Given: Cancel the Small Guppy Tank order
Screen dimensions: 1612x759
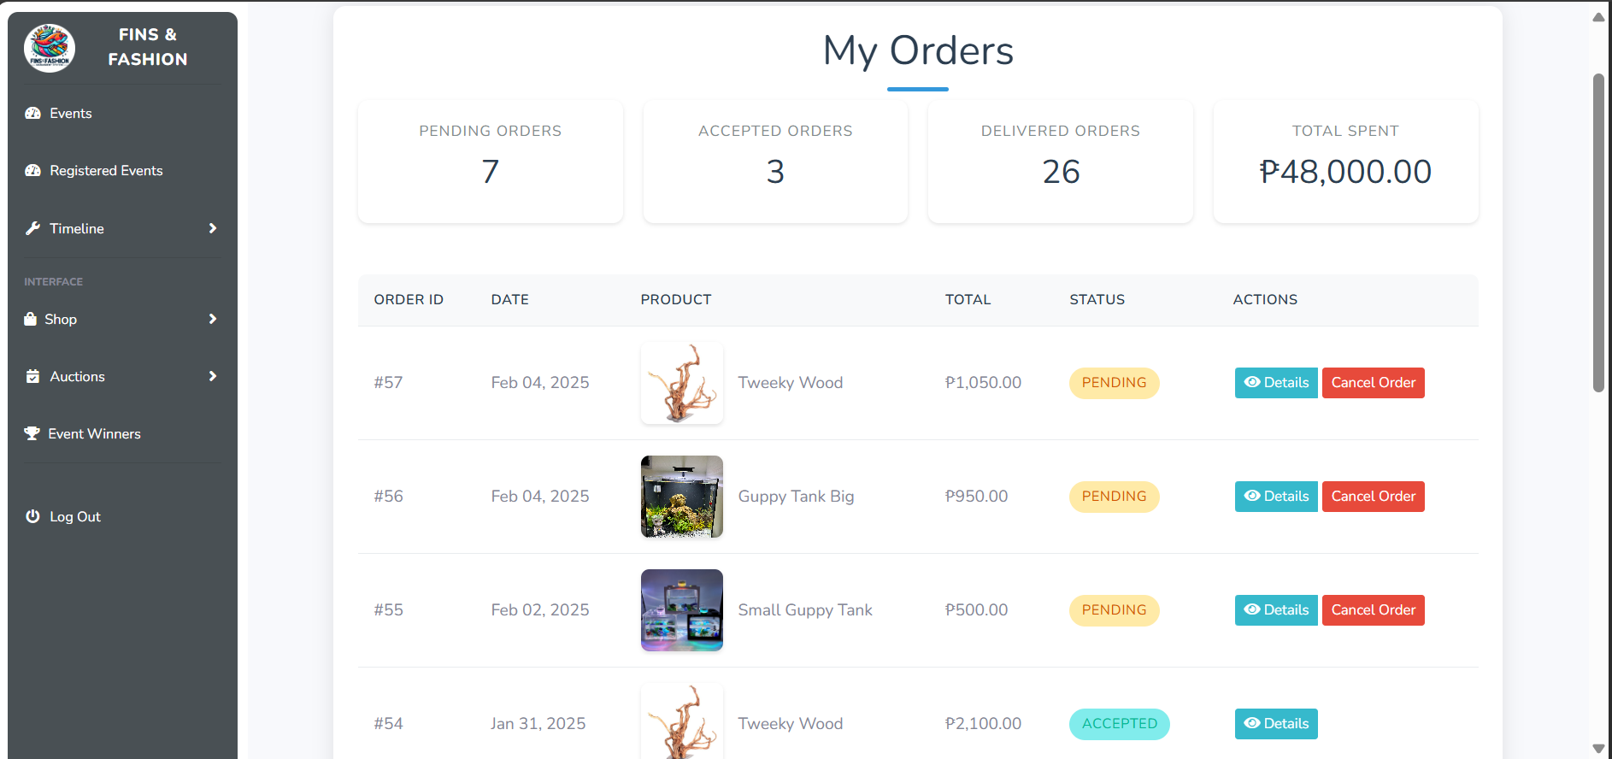Looking at the screenshot, I should [x=1373, y=610].
